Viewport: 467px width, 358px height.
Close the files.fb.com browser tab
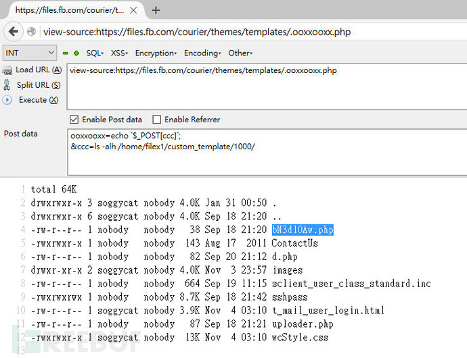[x=133, y=10]
